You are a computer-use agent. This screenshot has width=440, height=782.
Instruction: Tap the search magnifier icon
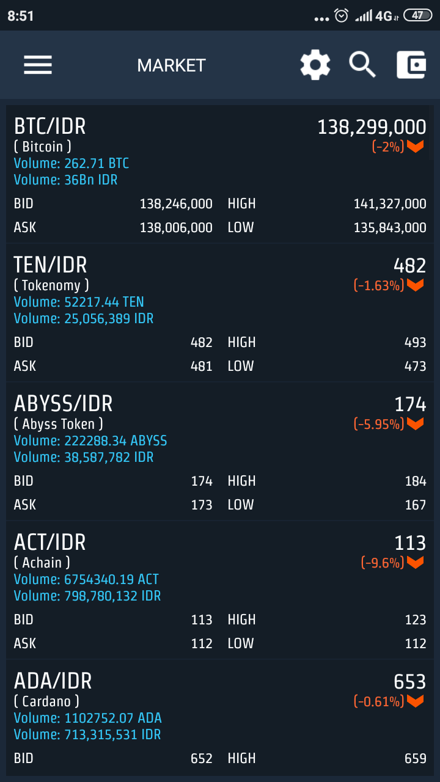pyautogui.click(x=362, y=65)
